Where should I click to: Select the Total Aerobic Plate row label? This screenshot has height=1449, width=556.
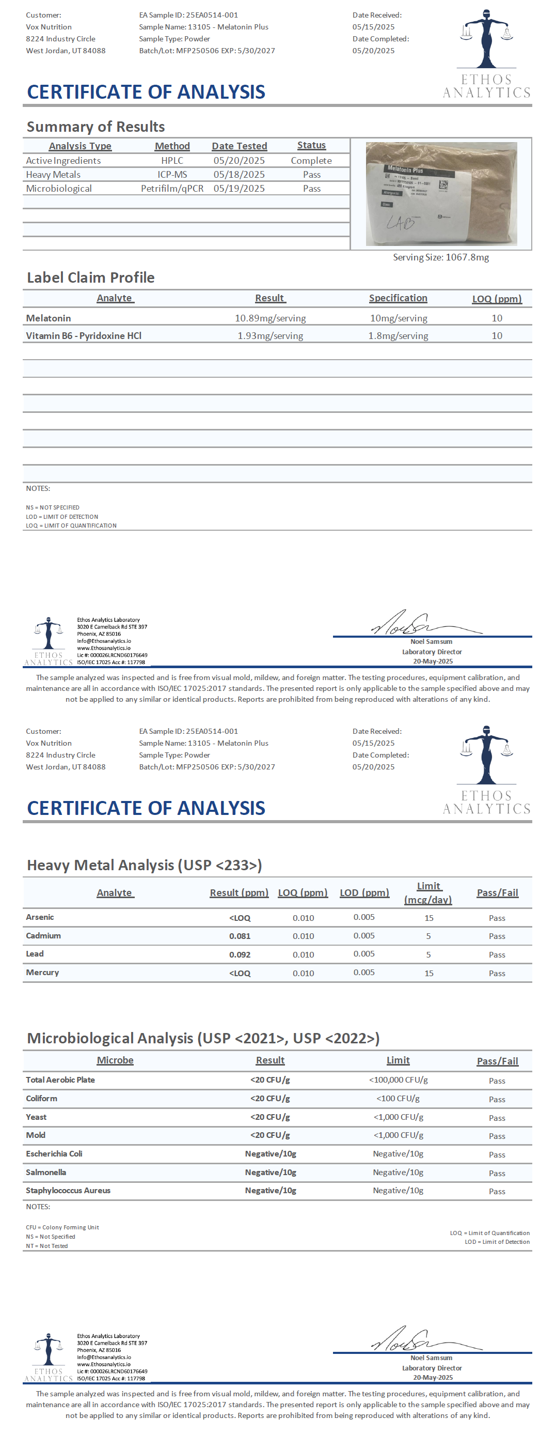60,1080
